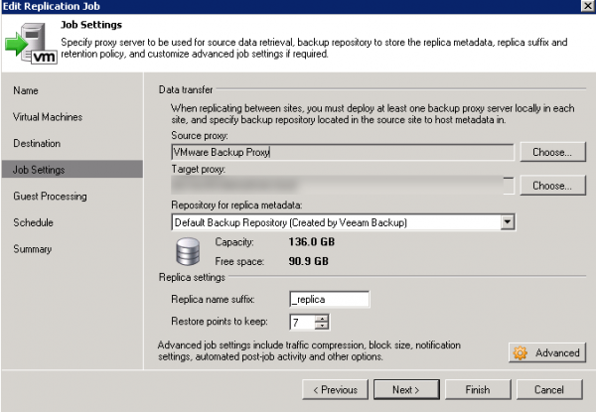Choose a target proxy server
The height and width of the screenshot is (412, 596).
(551, 186)
